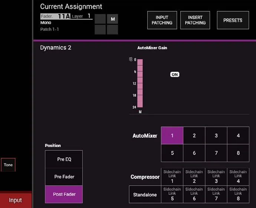
Task: Click the Current Assignment title
Action: (71, 7)
